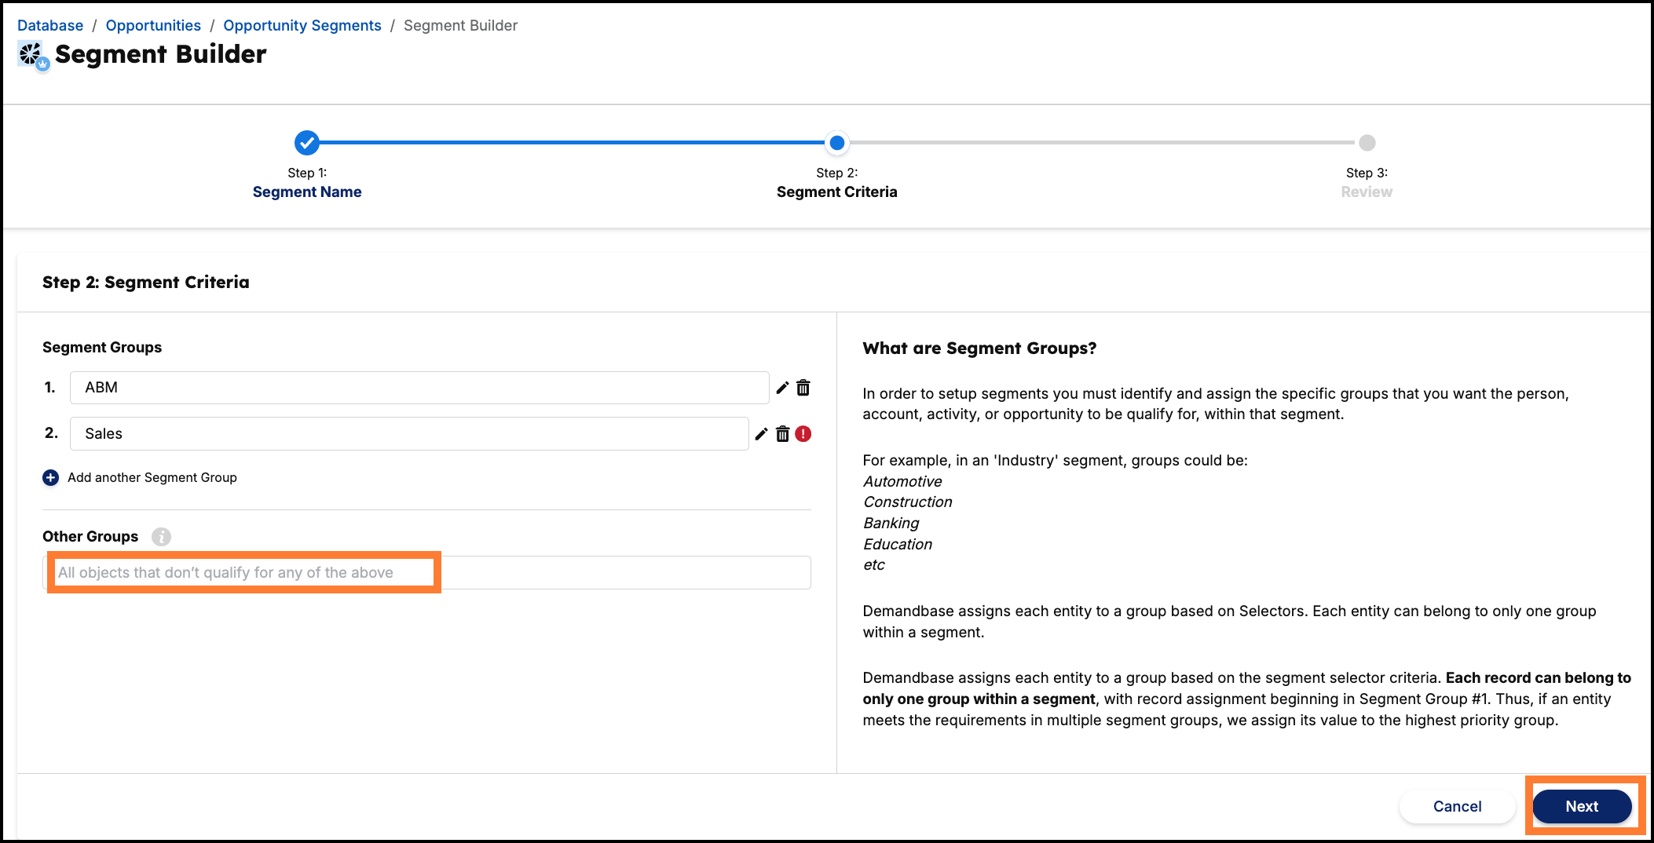The width and height of the screenshot is (1654, 843).
Task: Click Add another Segment Group
Action: click(x=152, y=478)
